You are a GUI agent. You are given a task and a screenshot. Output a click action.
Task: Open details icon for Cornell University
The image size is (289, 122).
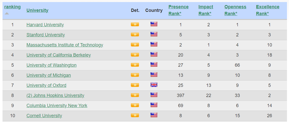135,115
